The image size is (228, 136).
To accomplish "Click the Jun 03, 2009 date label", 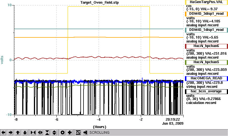I will pyautogui.click(x=173, y=124).
